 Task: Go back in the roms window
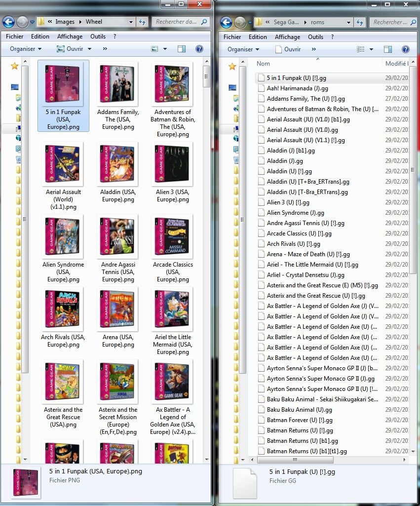(226, 22)
